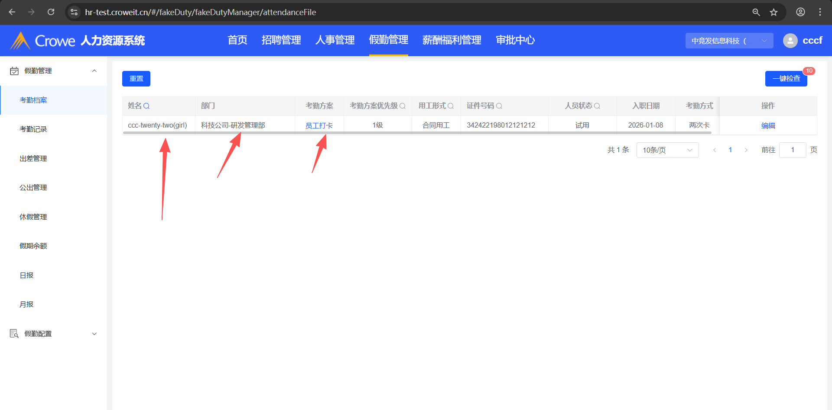Image resolution: width=832 pixels, height=410 pixels.
Task: Open 公出管理 in the sidebar
Action: click(54, 188)
